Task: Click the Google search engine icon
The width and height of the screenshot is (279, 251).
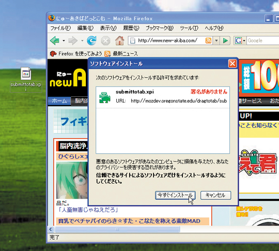Action: tap(238, 41)
